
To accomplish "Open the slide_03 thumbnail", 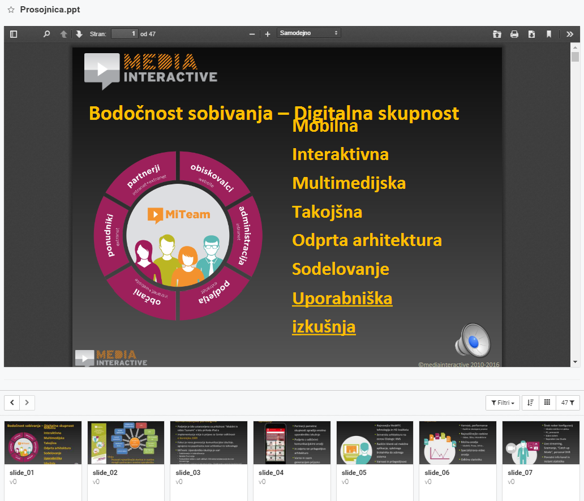I will 209,443.
